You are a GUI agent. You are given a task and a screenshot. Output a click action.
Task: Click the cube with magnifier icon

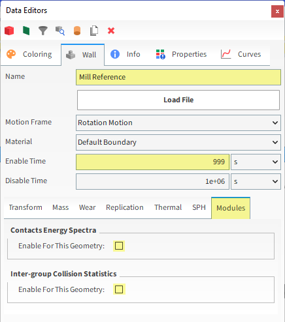[x=60, y=31]
